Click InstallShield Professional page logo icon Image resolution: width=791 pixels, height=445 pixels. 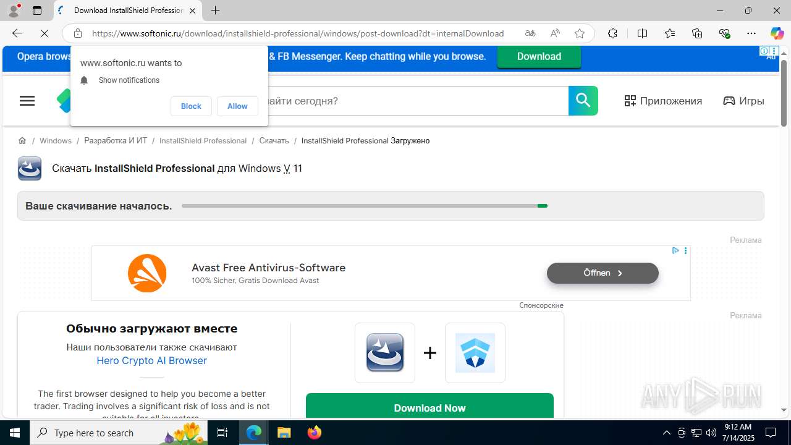(x=30, y=169)
